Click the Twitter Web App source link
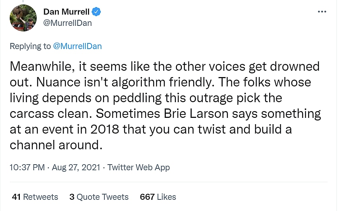The width and height of the screenshot is (338, 211). point(138,167)
